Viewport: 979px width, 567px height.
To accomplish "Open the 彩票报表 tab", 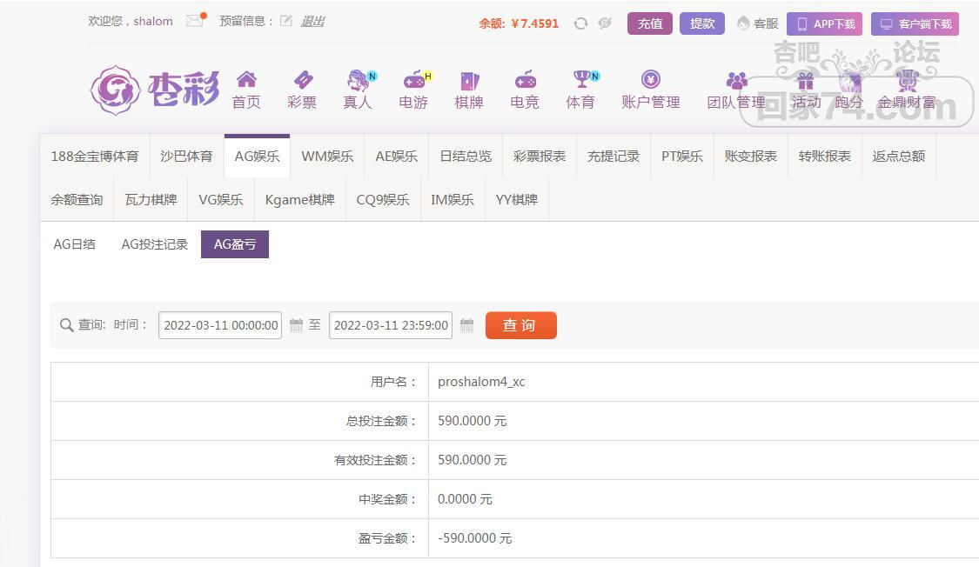I will (x=540, y=157).
